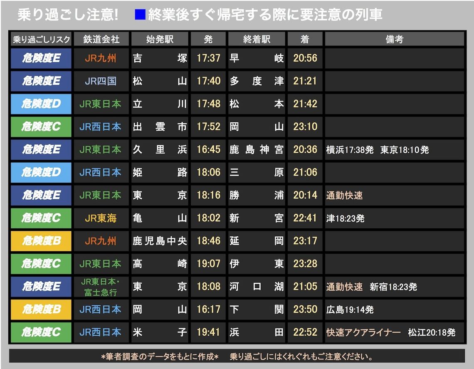Select the JR東日本・富士急行 company cell
The image size is (474, 369).
click(x=101, y=287)
